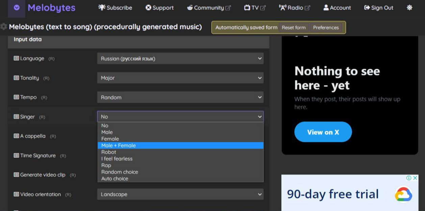Screen dimensions: 425x211
Task: Open the ad info icon
Action: click(x=409, y=178)
